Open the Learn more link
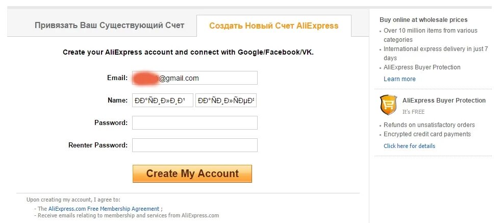Screen dimensions: 502x223 coord(399,79)
